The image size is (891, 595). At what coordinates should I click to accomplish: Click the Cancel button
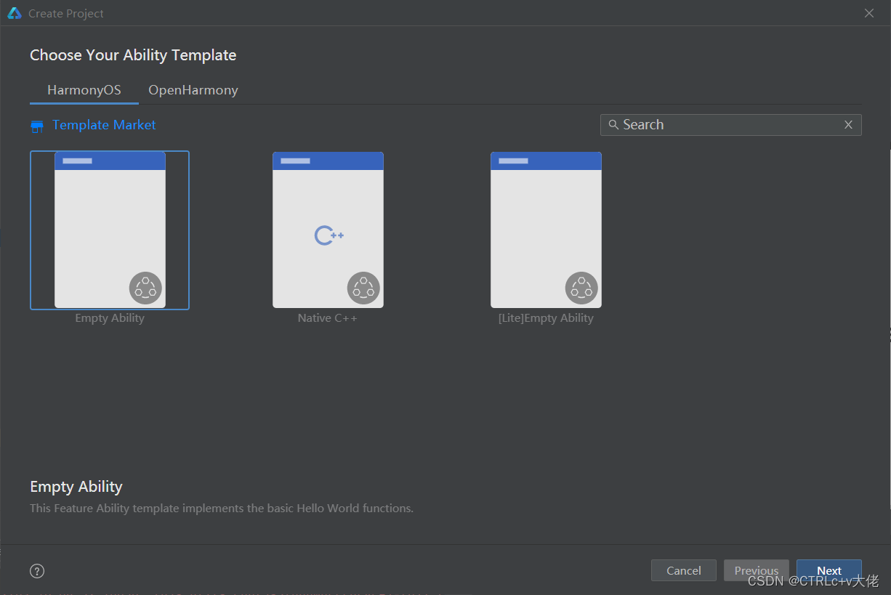(x=684, y=570)
